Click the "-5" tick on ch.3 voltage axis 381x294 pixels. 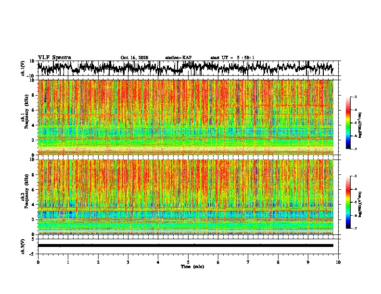(x=32, y=254)
